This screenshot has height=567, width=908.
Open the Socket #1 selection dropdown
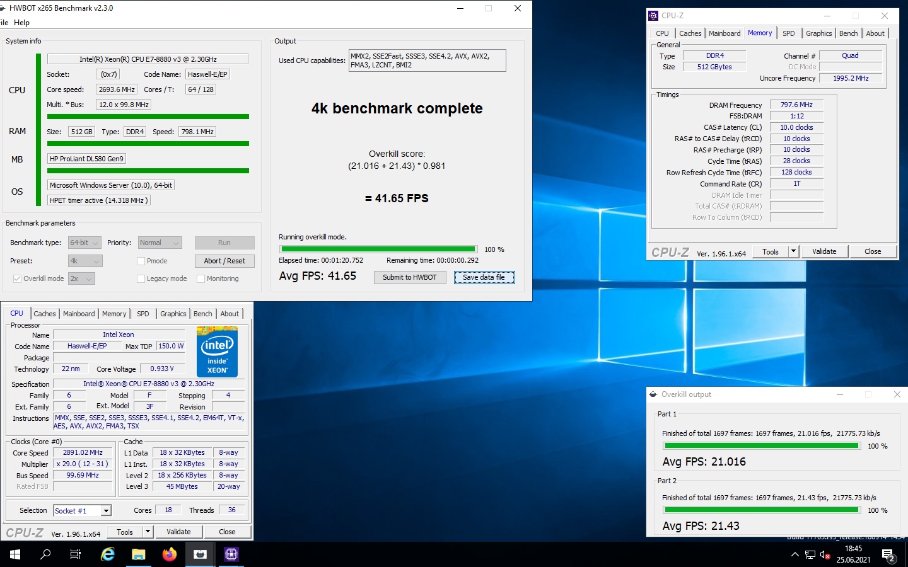coord(82,511)
